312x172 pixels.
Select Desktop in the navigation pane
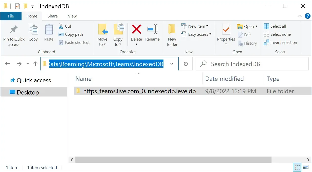34,92
